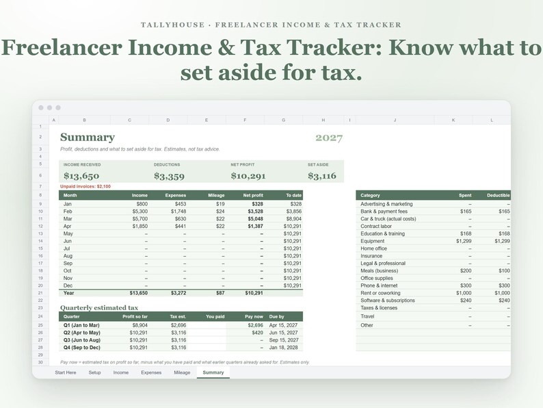
Task: Select Taxes & licenses category row
Action: point(433,308)
